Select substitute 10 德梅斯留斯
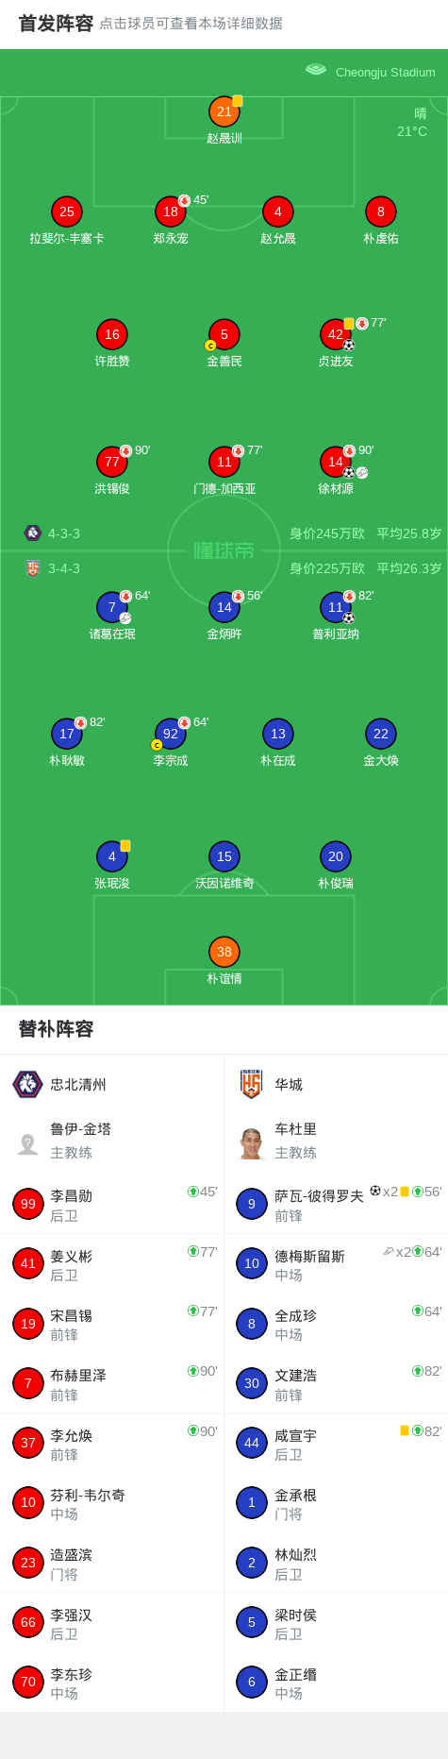448x1759 pixels. pos(336,1263)
